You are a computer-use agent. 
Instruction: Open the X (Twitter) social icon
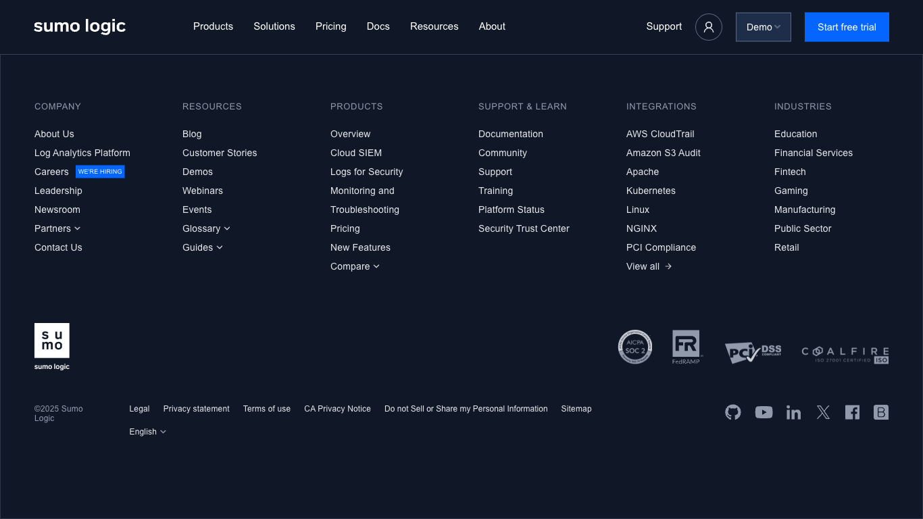tap(823, 412)
